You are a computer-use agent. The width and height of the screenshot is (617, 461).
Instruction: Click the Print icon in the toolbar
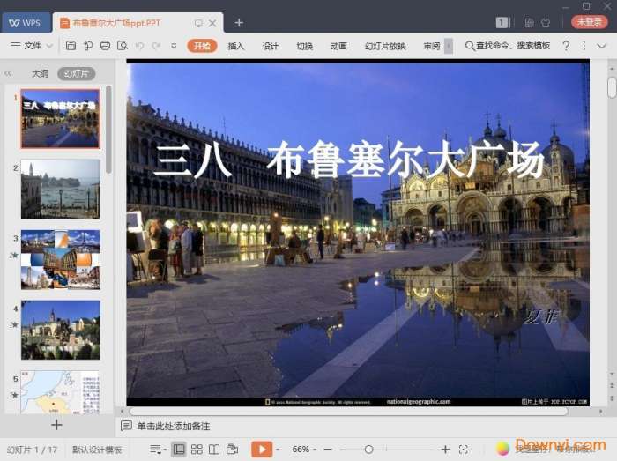pyautogui.click(x=106, y=46)
